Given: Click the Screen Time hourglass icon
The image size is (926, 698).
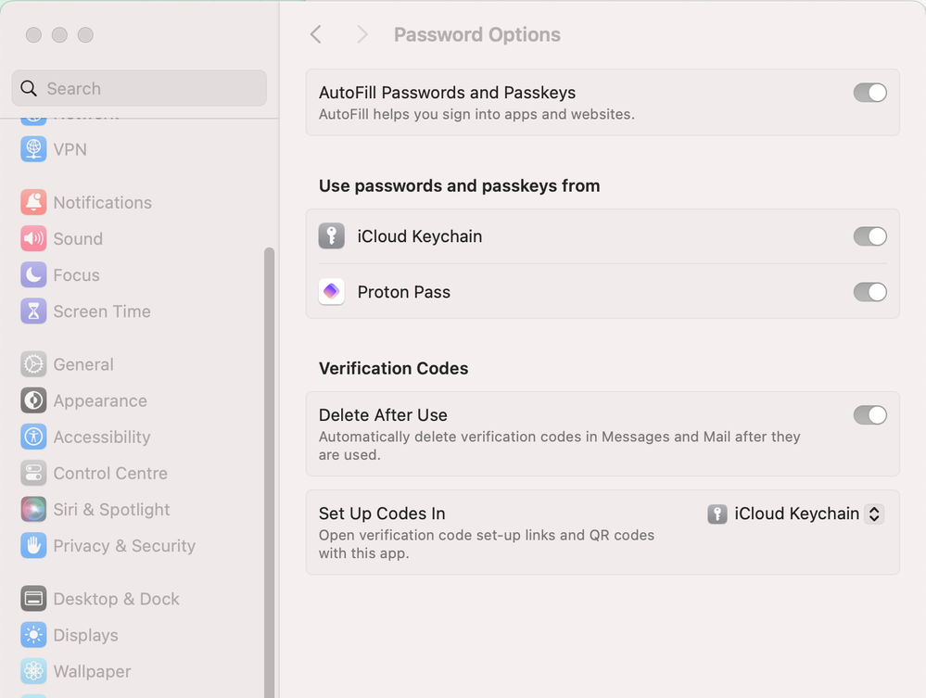Looking at the screenshot, I should coord(33,311).
